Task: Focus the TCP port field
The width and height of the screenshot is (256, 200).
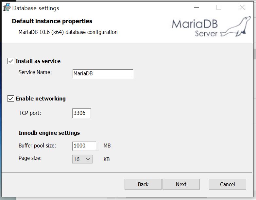Action: pos(81,113)
